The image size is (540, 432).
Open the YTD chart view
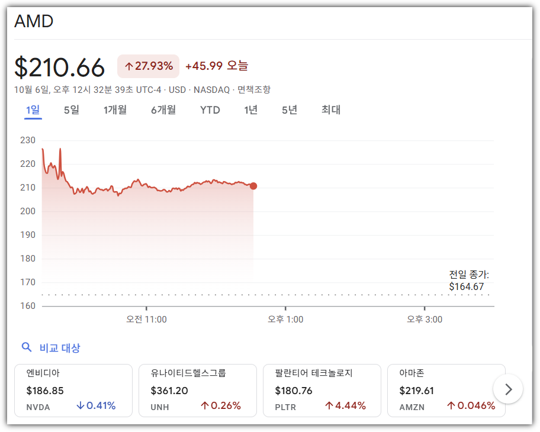(210, 110)
